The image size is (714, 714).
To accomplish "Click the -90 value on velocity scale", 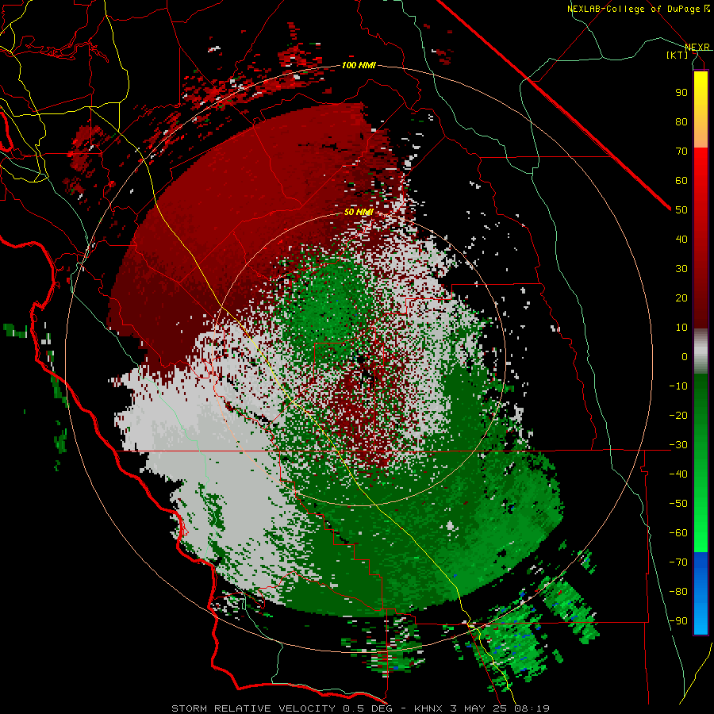I will tap(678, 621).
